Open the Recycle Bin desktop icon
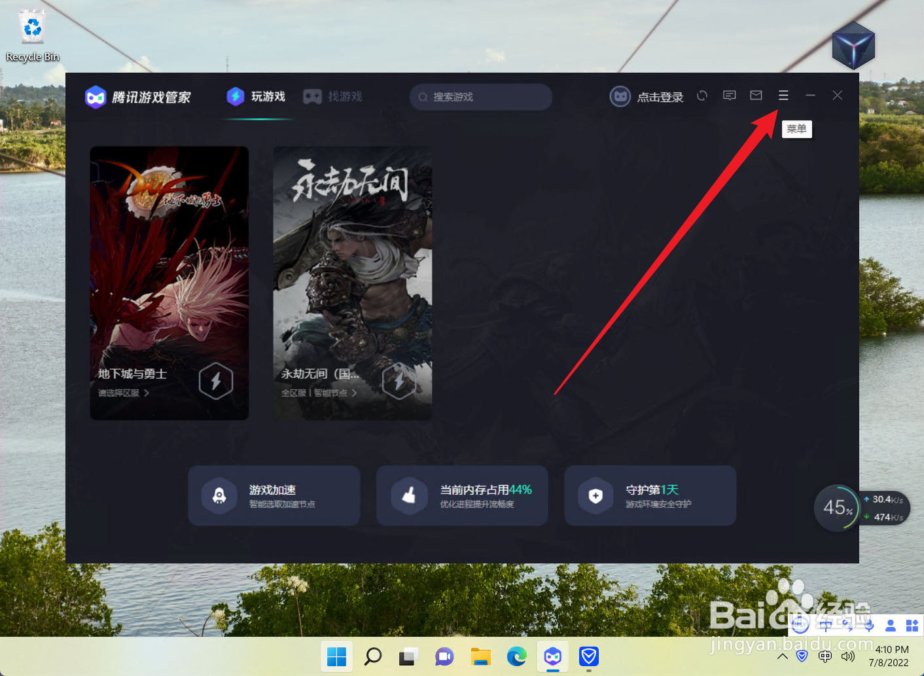Image resolution: width=924 pixels, height=676 pixels. point(32,36)
